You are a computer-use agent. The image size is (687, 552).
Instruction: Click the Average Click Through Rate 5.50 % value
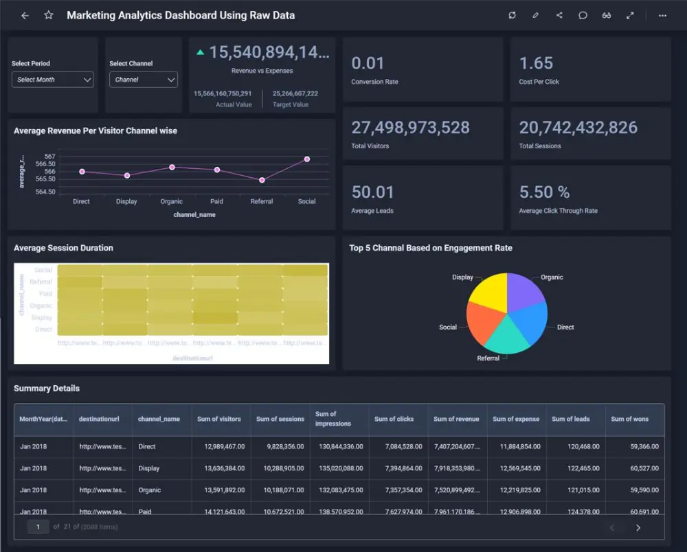[545, 192]
